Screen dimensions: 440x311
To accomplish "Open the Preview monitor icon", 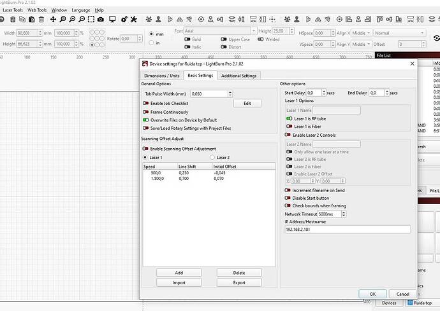I will pyautogui.click(x=112, y=19).
